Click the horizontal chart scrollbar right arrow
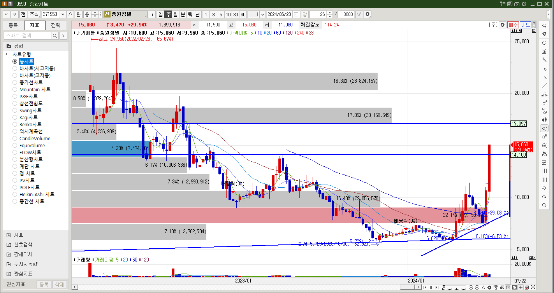 (x=418, y=287)
